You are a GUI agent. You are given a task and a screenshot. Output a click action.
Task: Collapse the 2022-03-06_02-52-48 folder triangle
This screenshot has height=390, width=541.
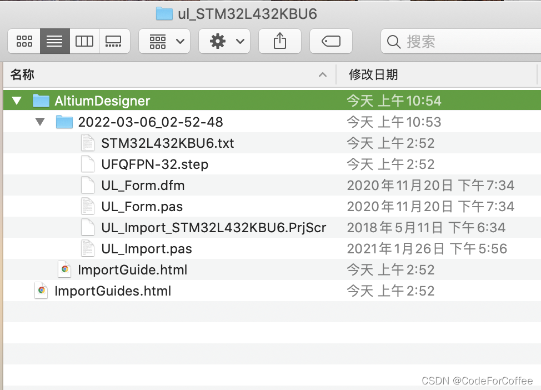point(40,122)
